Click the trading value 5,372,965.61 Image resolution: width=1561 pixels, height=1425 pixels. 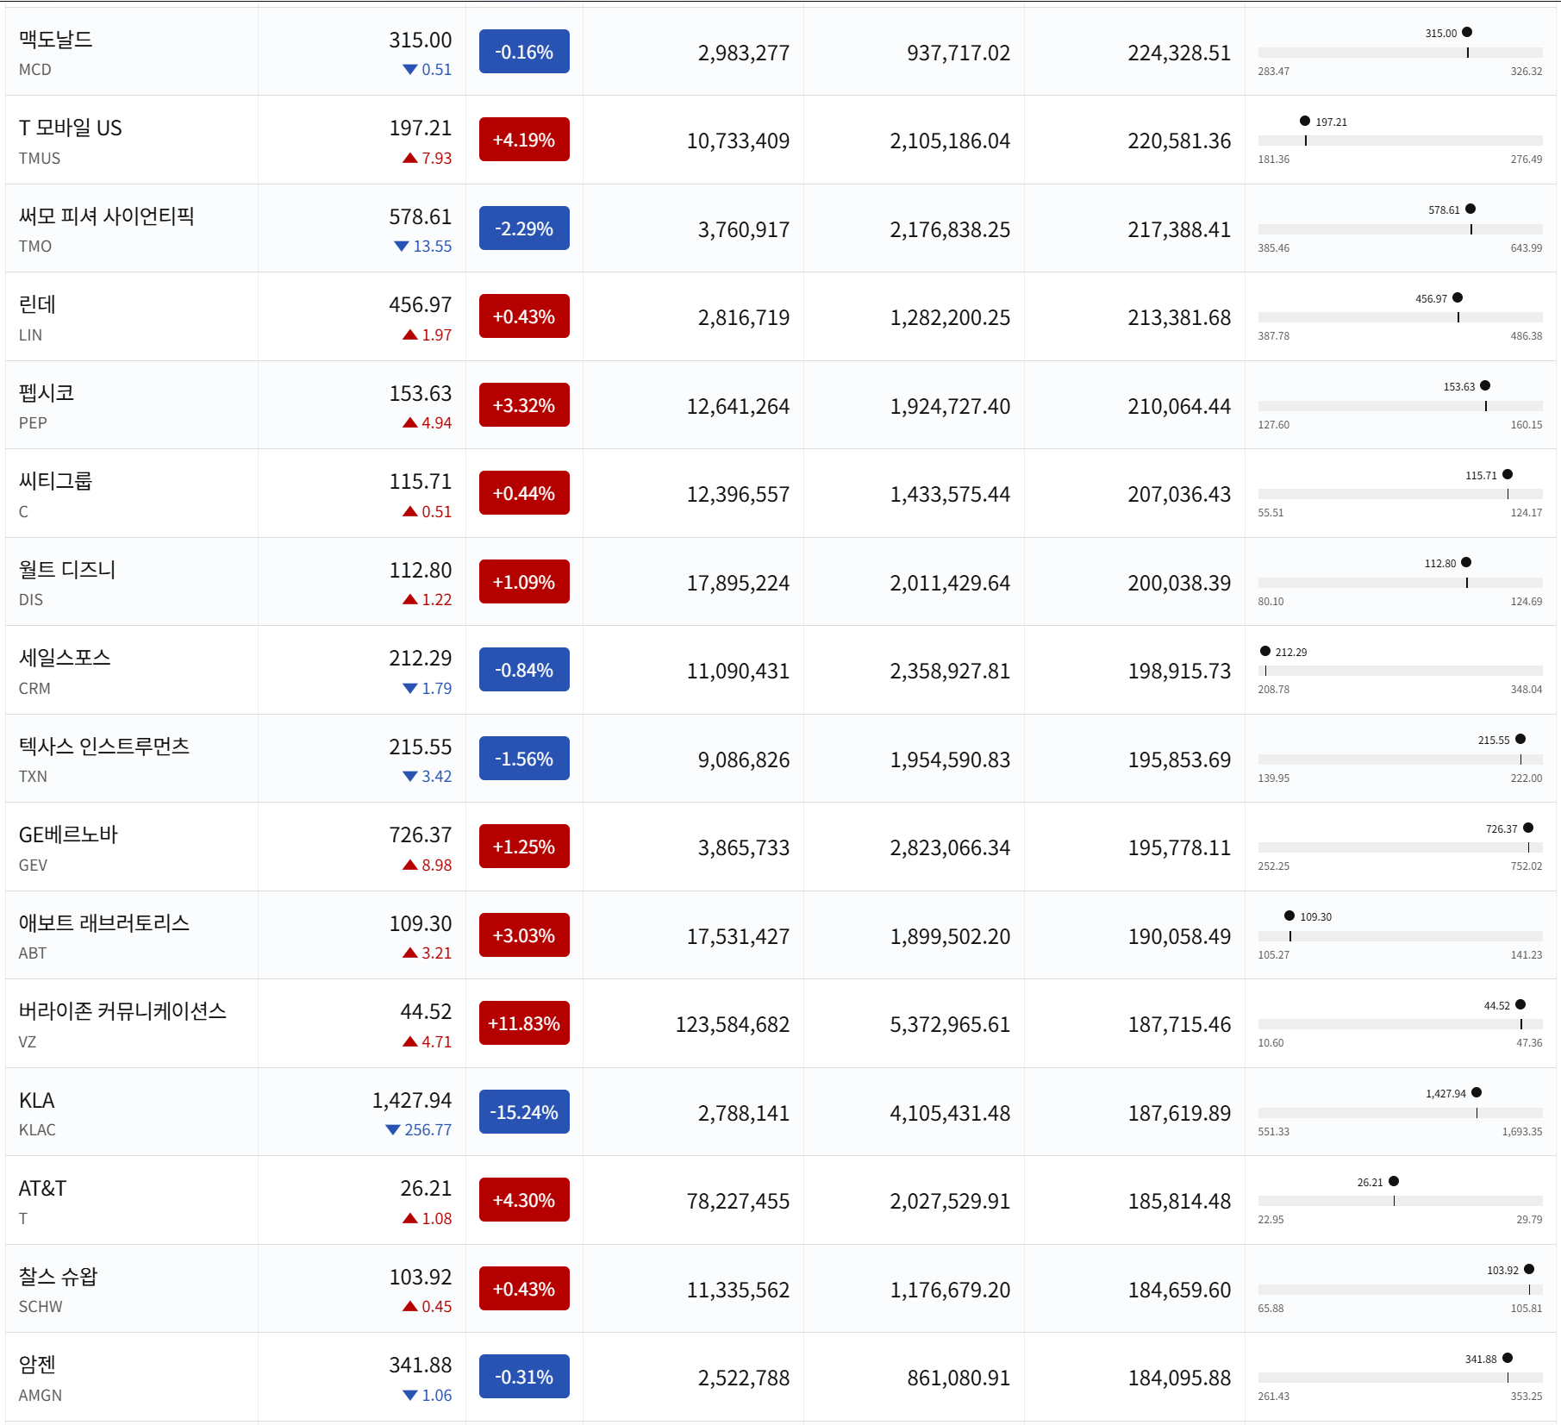tap(950, 1024)
